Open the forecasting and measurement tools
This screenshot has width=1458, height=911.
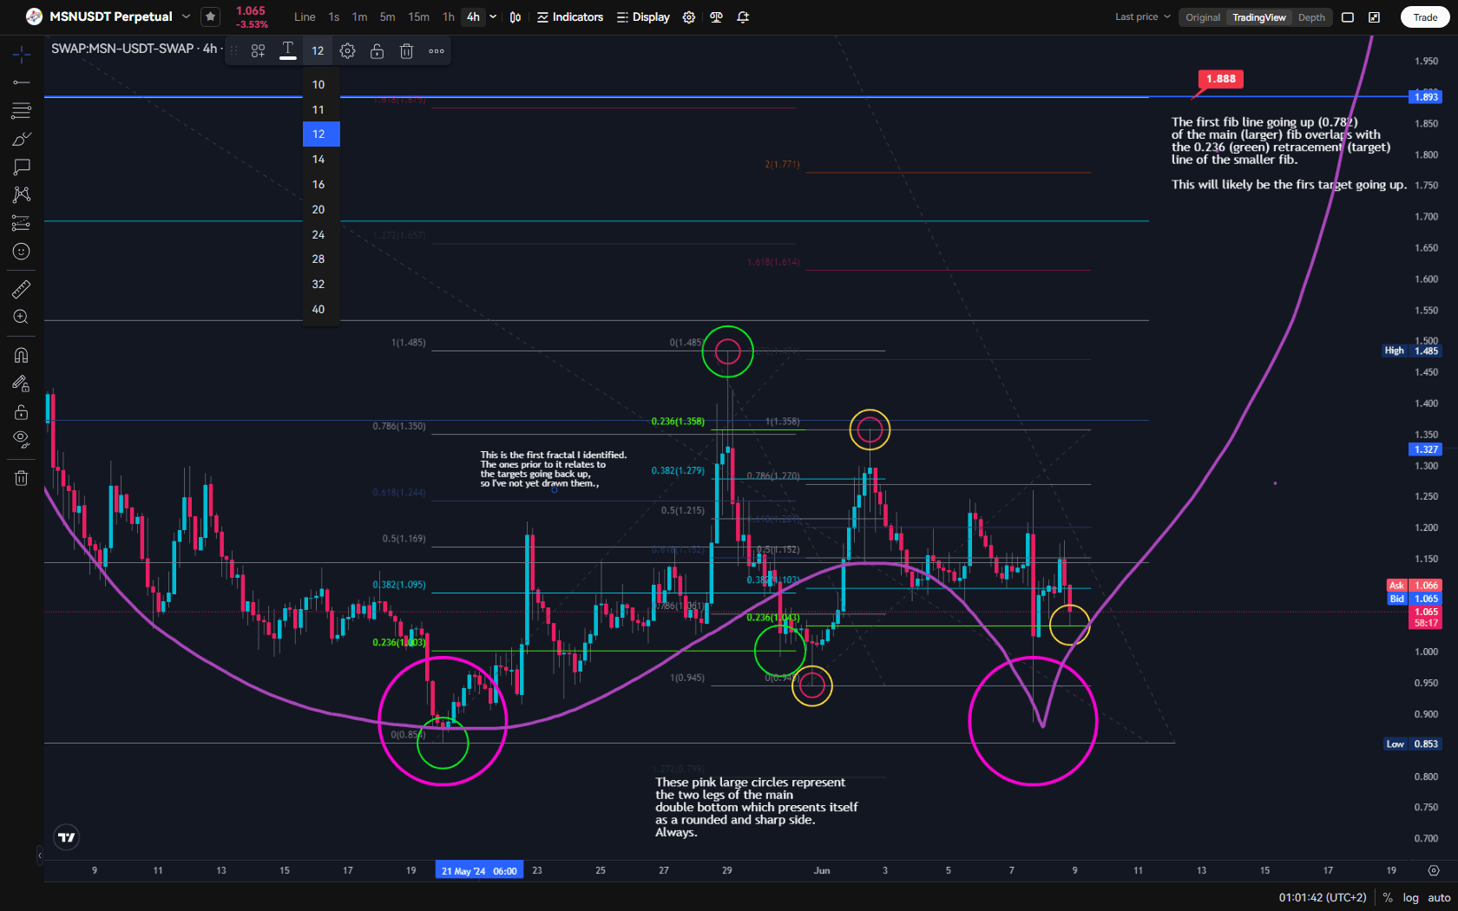click(x=22, y=223)
